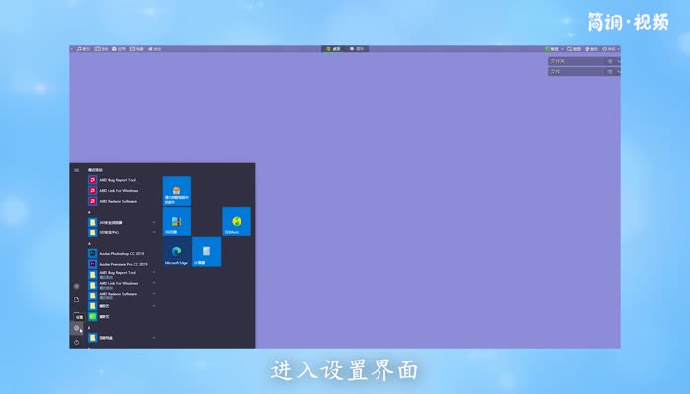Expand the AMD Link for Windows folder
This screenshot has height=394, width=690.
118,284
